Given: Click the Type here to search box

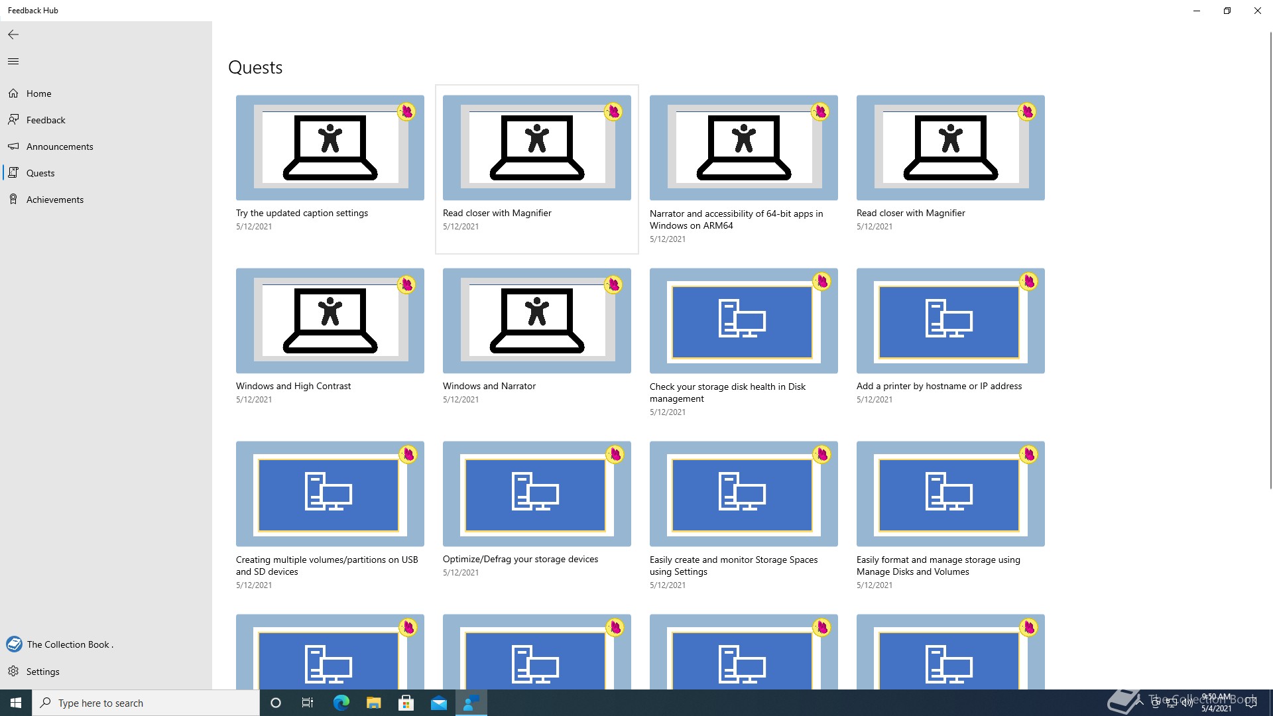Looking at the screenshot, I should pyautogui.click(x=146, y=703).
